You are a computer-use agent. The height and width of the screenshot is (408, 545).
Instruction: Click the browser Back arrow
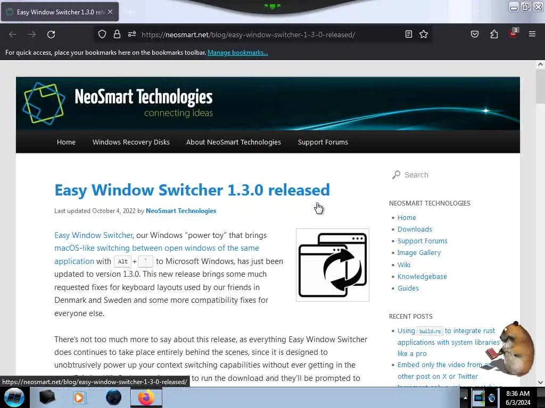click(13, 35)
